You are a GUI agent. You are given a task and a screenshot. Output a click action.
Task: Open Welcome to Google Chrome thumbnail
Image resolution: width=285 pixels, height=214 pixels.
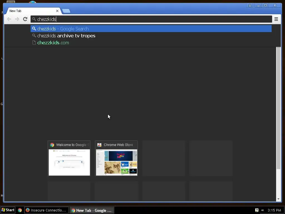(x=69, y=158)
